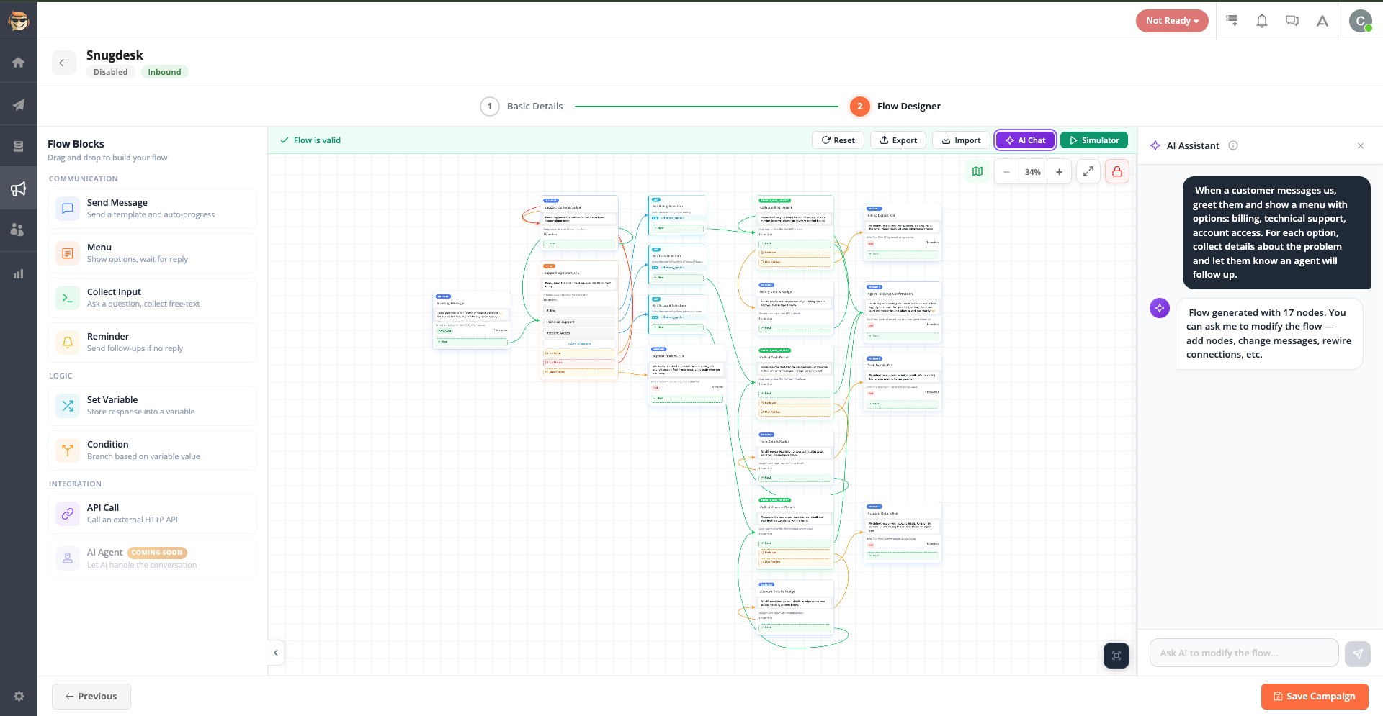1383x716 pixels.
Task: Open the queue list icon in header
Action: [x=1232, y=21]
